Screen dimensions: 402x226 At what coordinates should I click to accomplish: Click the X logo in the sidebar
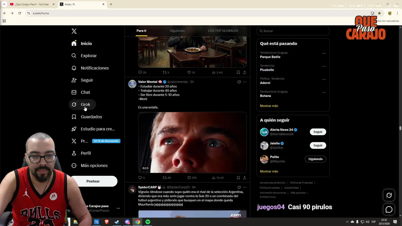[x=74, y=31]
